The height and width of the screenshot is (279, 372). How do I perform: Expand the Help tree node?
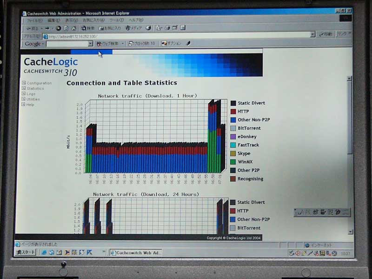coord(24,104)
